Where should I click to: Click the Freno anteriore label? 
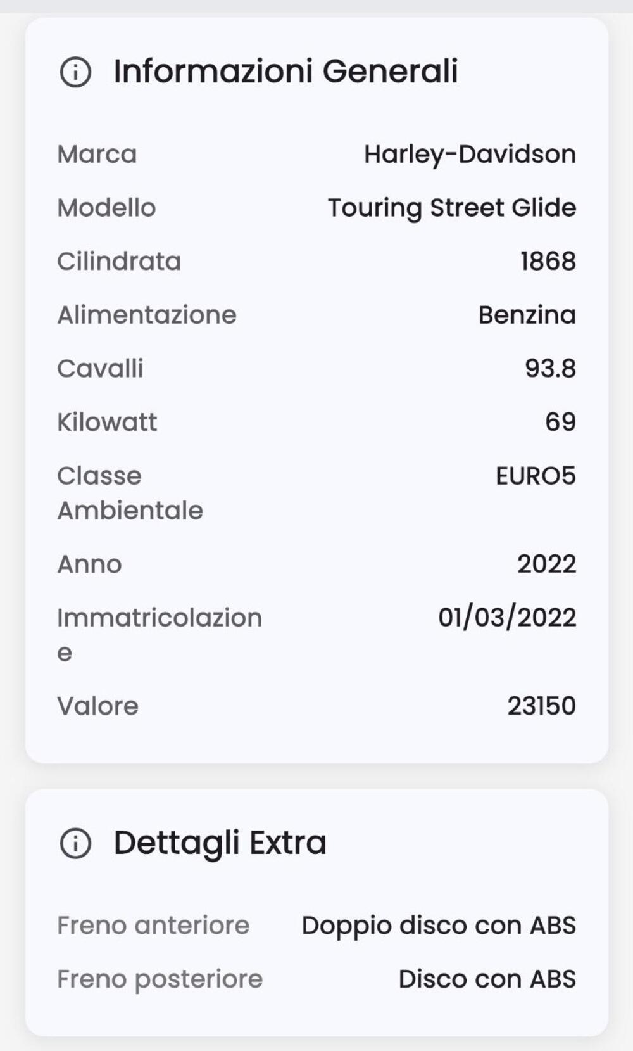[x=153, y=926]
